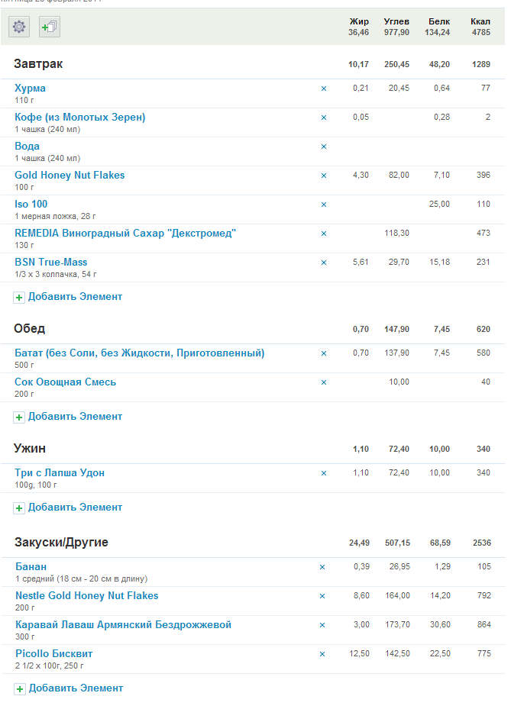Click the green plus icon under Завтрак
This screenshot has height=709, width=511.
tap(19, 298)
